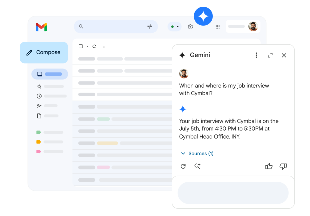Open the active status indicator dropdown

[174, 27]
